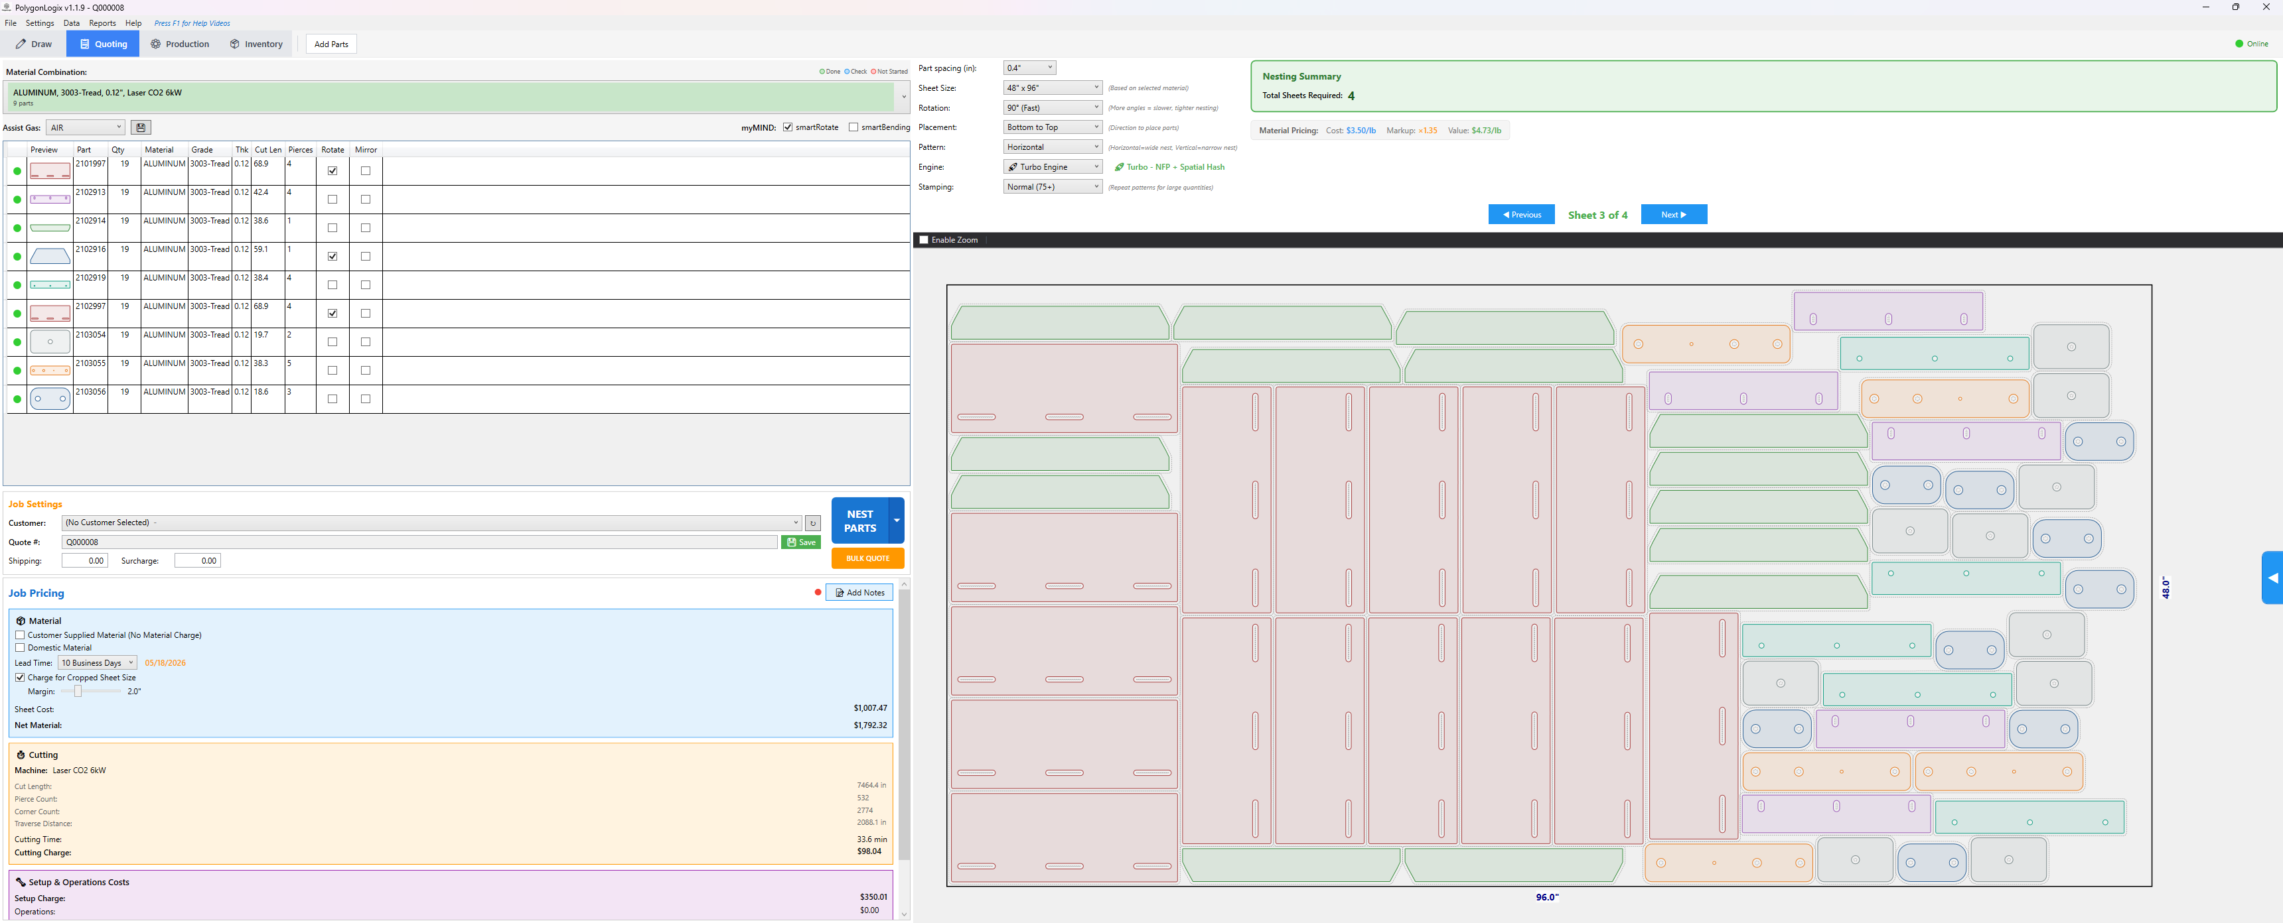2283x923 pixels.
Task: Click the preview icon of part 2102997
Action: point(50,314)
